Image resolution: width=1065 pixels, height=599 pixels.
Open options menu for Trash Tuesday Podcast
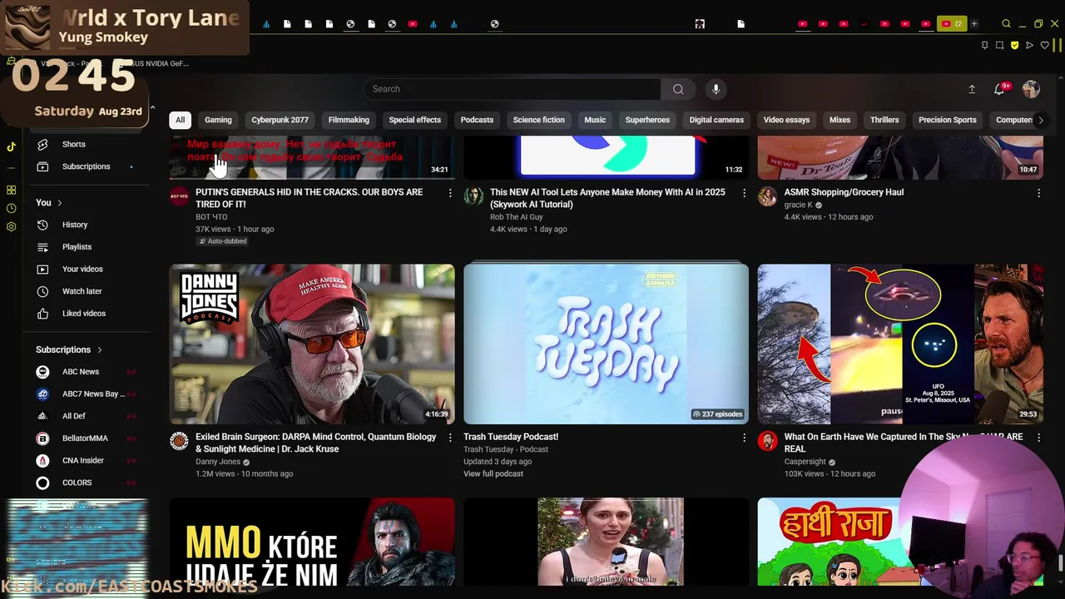[x=744, y=438]
